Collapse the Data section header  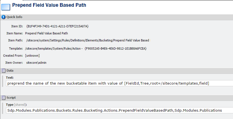pos(113,70)
